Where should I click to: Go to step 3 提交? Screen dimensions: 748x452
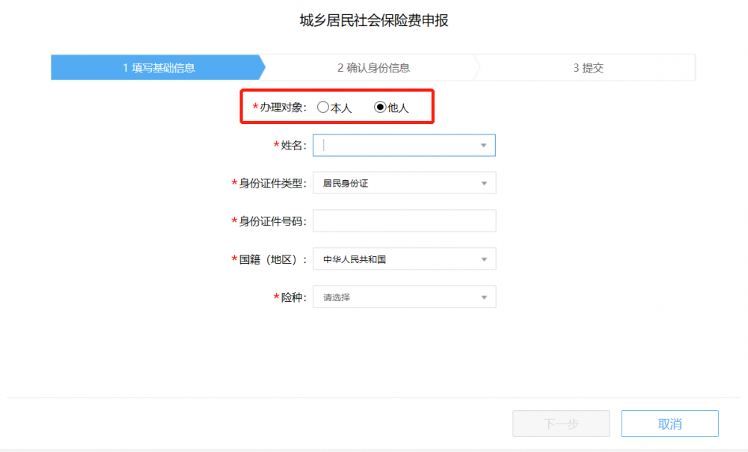[x=588, y=68]
